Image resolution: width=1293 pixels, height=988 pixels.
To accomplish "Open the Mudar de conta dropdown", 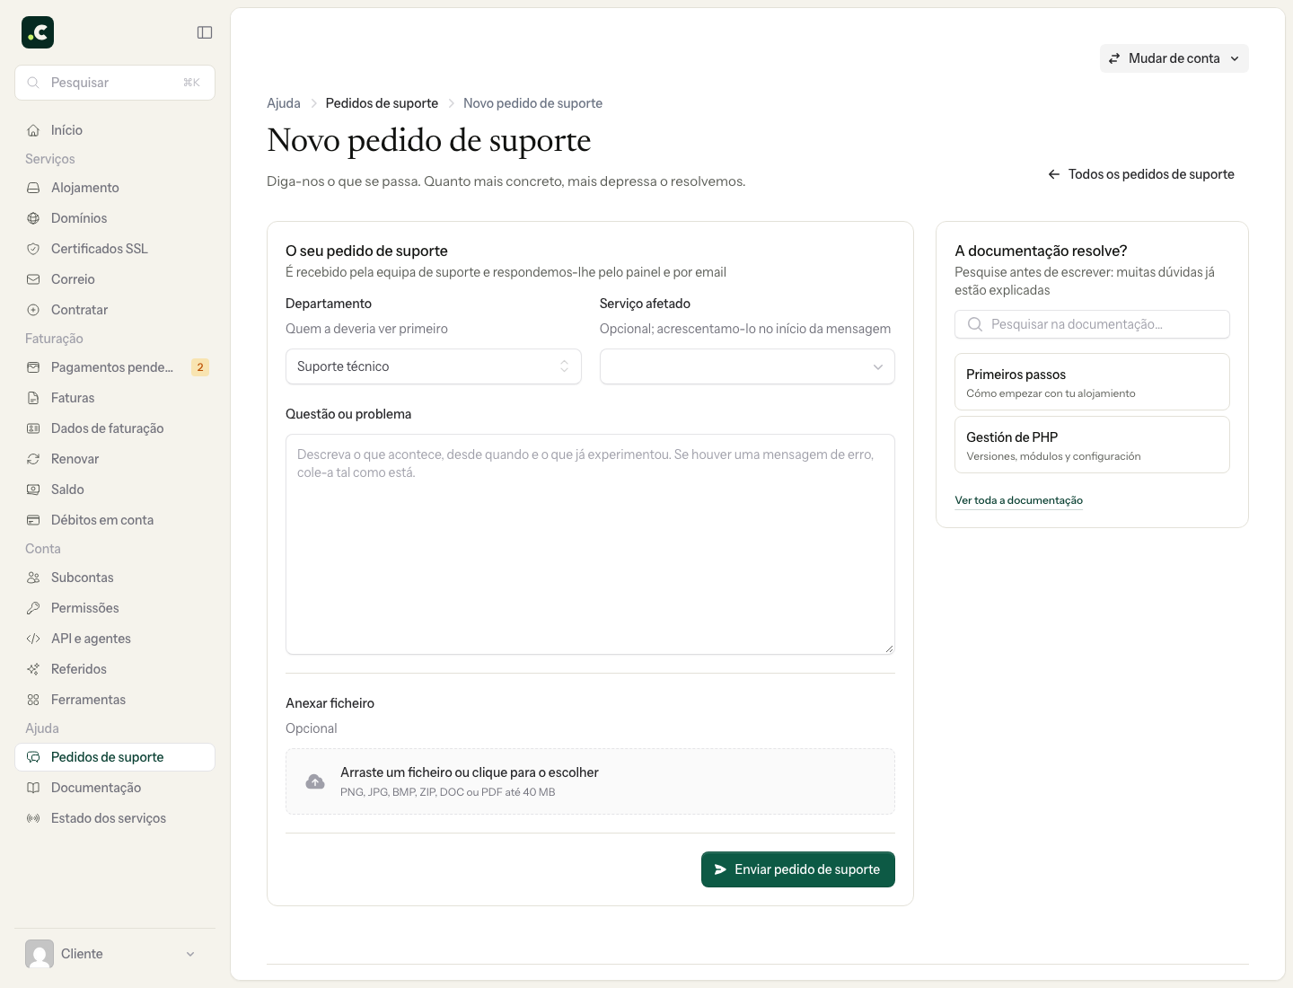I will 1174,58.
